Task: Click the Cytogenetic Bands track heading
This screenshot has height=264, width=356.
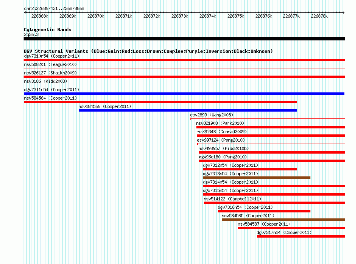Action: pos(48,30)
